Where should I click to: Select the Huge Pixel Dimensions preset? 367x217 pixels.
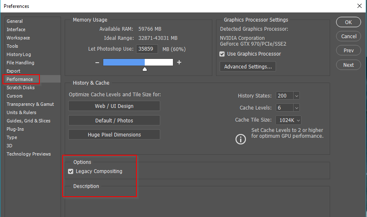click(x=114, y=135)
